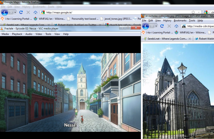Open VLC Tools menu

point(48,34)
